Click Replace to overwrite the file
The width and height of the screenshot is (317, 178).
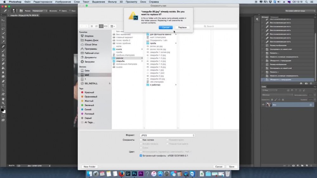coord(182,28)
